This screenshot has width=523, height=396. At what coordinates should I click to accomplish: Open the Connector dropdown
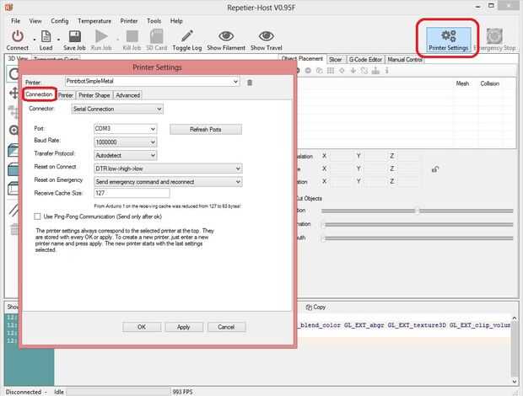coord(117,109)
